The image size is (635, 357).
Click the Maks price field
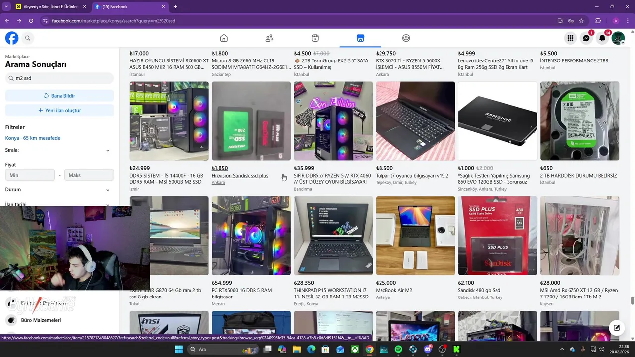pos(89,175)
